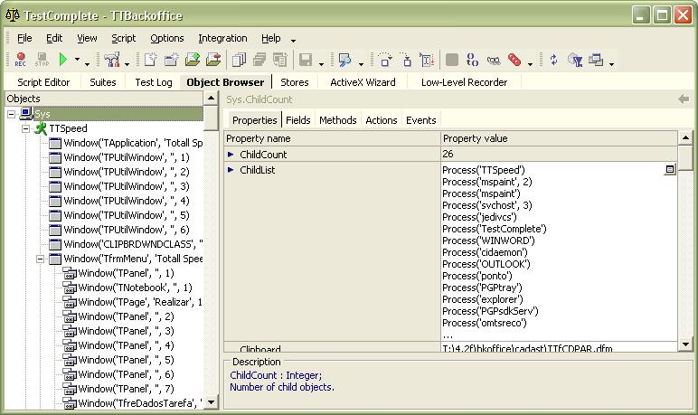This screenshot has width=698, height=415.
Task: Open the File menu
Action: (x=24, y=38)
